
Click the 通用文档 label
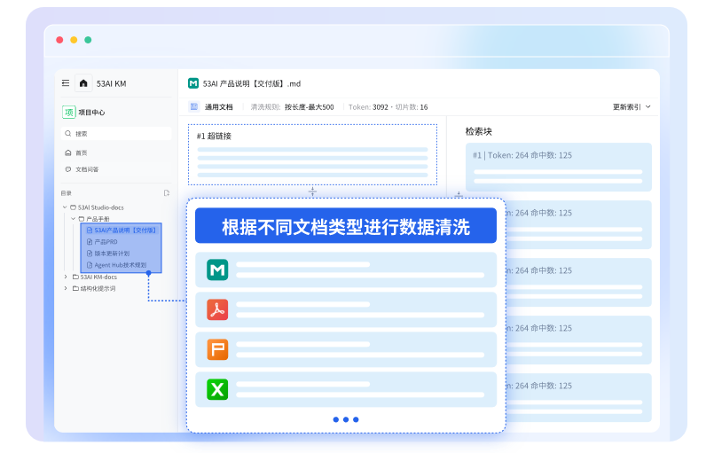pyautogui.click(x=218, y=107)
